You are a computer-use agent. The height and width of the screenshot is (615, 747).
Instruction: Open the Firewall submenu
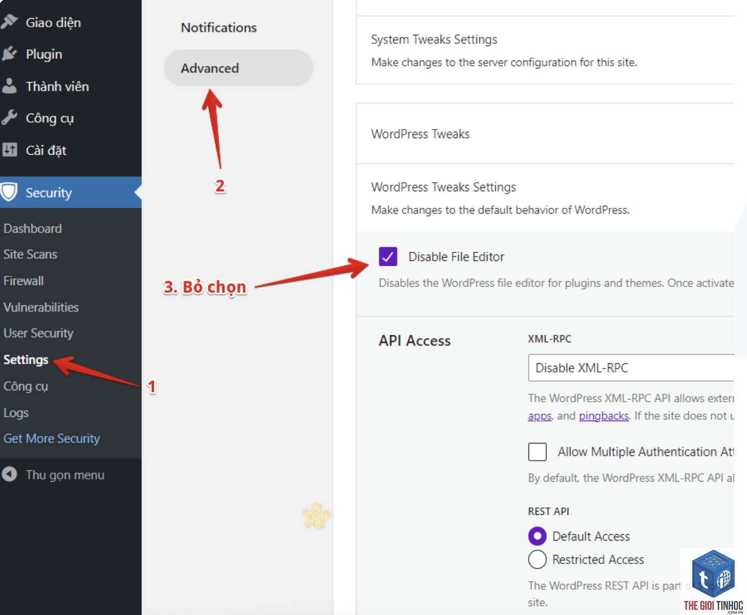[x=24, y=280]
